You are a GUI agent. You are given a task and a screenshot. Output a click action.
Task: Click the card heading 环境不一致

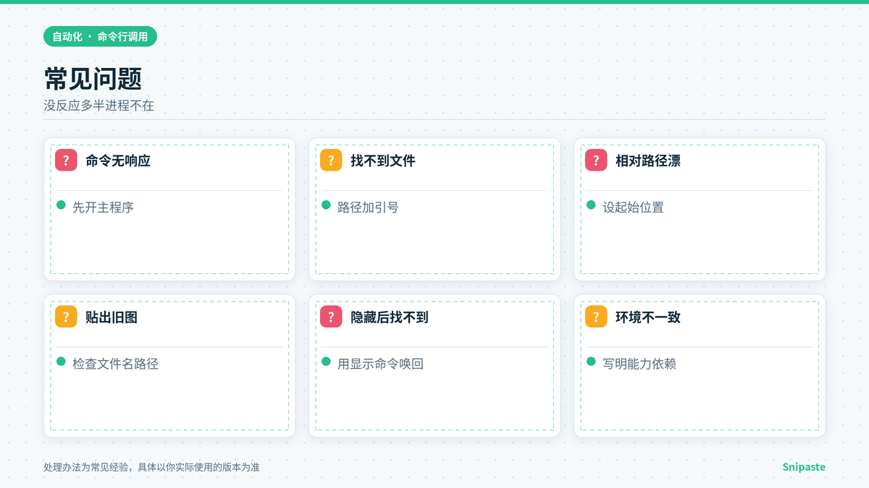648,317
